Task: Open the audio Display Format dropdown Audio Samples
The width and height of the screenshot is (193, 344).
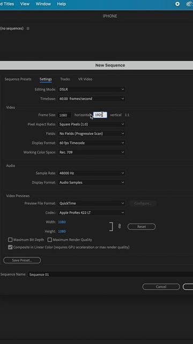Action: 92,183
